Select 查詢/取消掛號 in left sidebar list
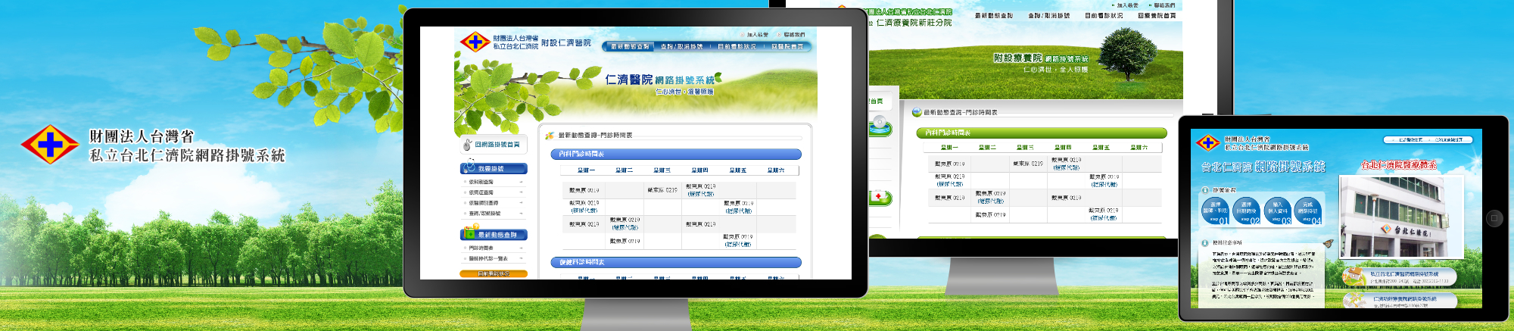This screenshot has height=331, width=1514. [x=484, y=214]
